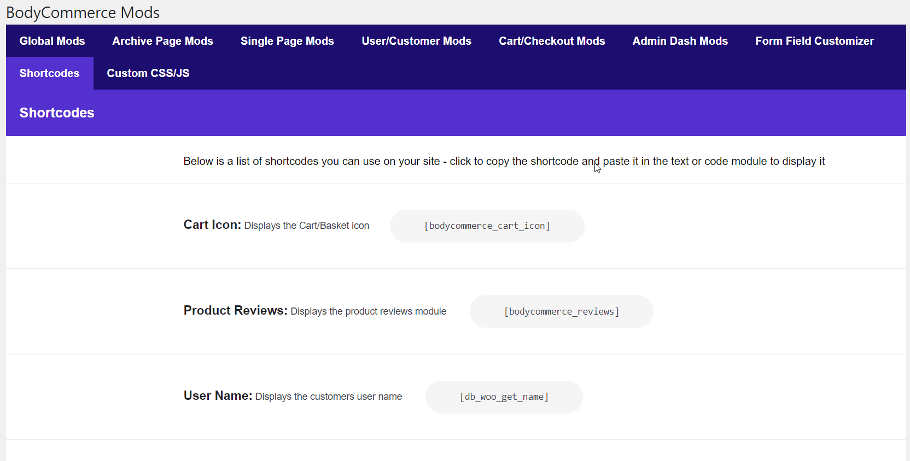910x461 pixels.
Task: Click the Cart Icon label
Action: [x=212, y=225]
